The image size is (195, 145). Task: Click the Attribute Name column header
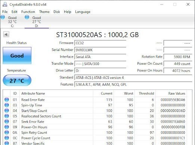coord(56,93)
